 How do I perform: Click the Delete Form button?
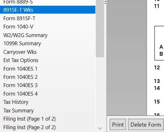tap(146, 124)
